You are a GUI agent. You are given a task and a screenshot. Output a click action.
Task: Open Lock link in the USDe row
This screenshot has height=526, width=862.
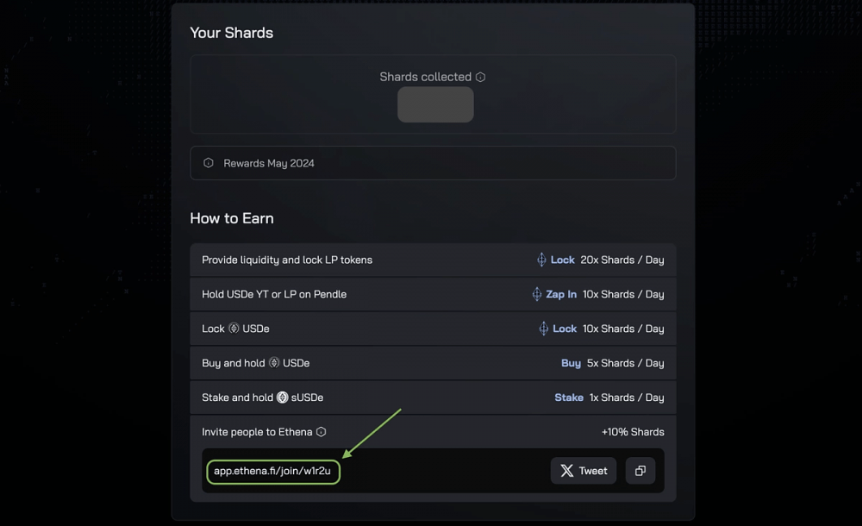pos(565,329)
